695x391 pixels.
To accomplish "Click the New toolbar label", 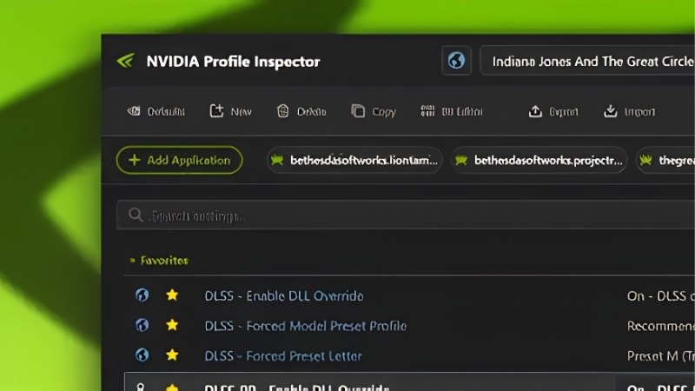I will (x=242, y=112).
